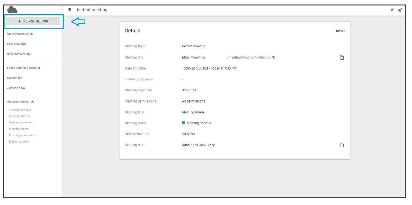The width and height of the screenshot is (412, 205).
Task: Click the user account profile icon
Action: click(x=400, y=10)
